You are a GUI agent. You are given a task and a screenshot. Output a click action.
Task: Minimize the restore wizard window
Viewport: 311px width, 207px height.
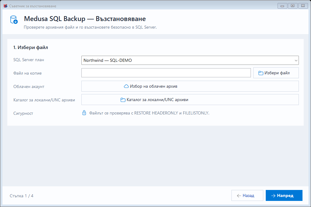282,6
